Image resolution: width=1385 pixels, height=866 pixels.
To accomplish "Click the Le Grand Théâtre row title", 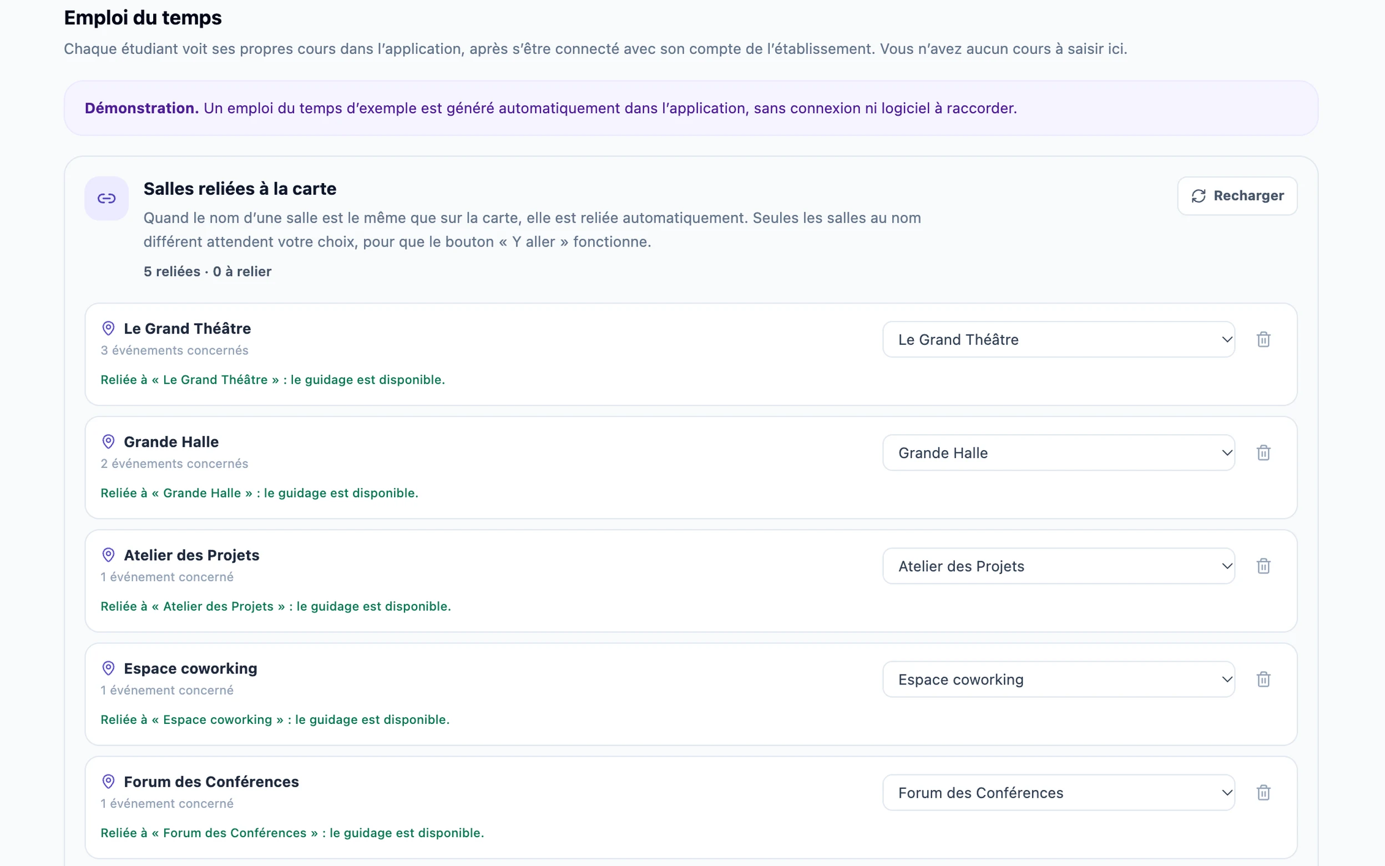I will coord(187,329).
